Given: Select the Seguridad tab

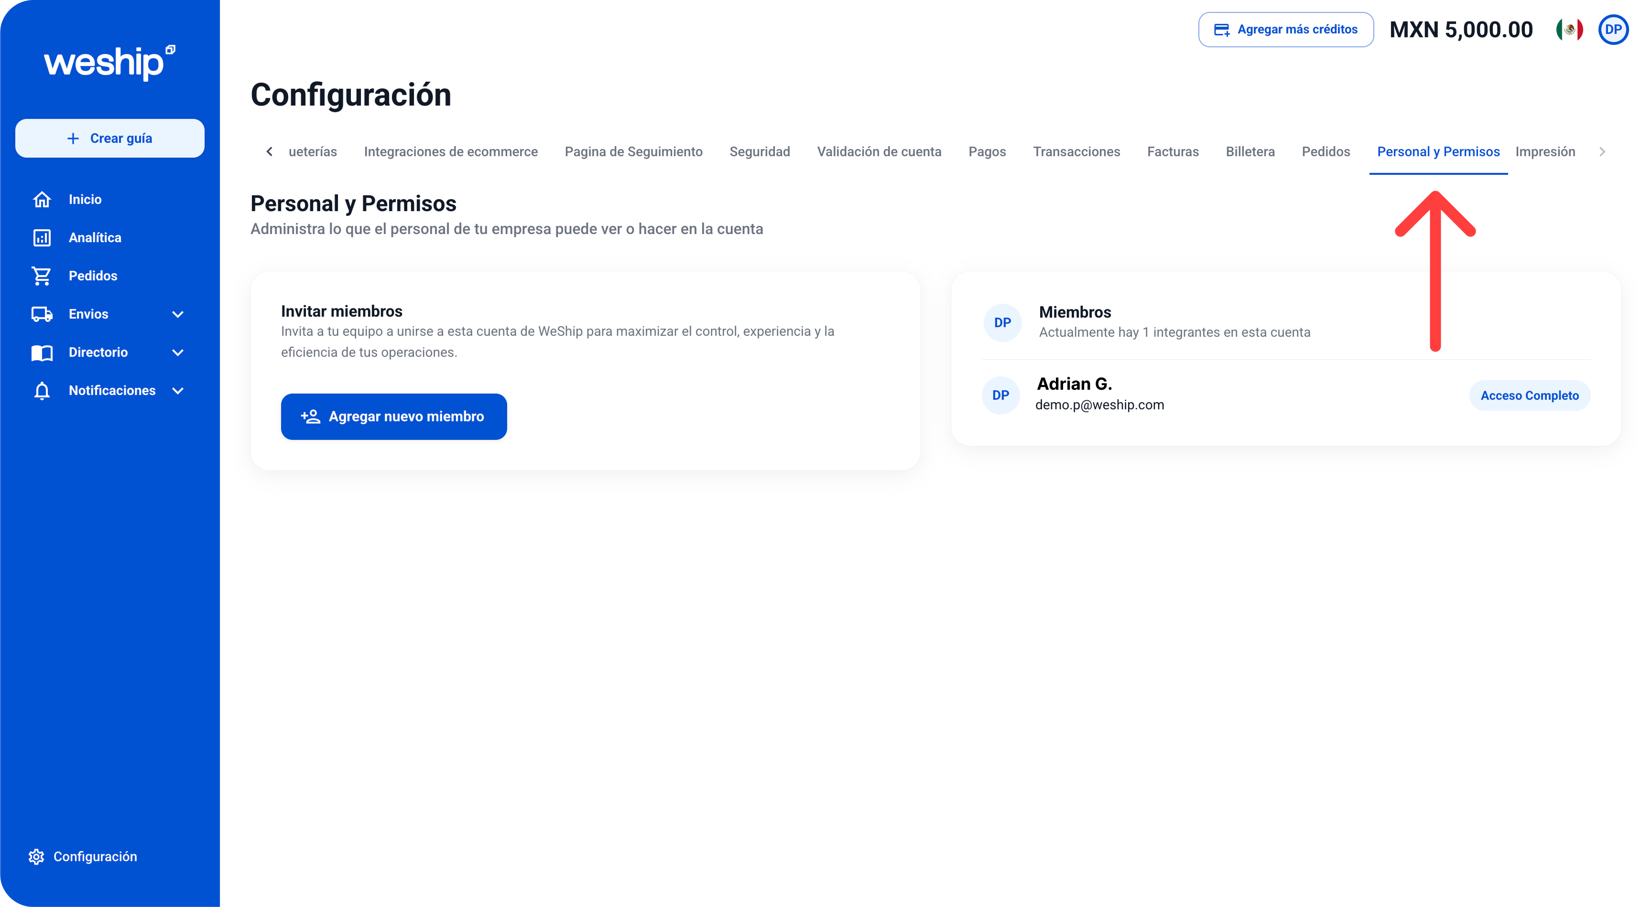Looking at the screenshot, I should pos(759,152).
